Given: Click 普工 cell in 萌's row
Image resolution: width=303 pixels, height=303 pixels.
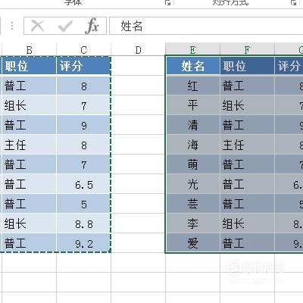Looking at the screenshot, I should point(247,164).
